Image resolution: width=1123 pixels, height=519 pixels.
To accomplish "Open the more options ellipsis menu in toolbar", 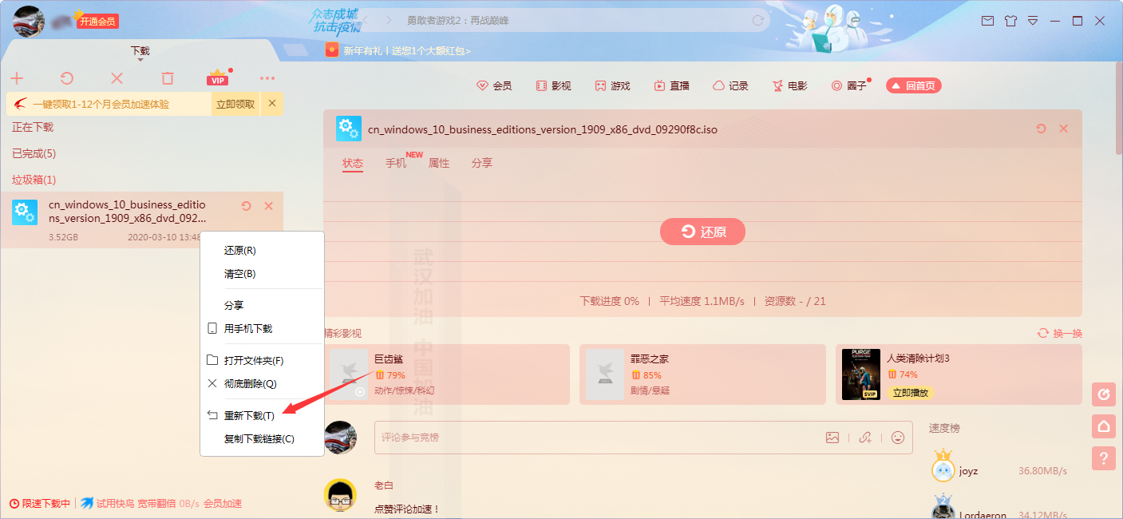I will point(267,77).
